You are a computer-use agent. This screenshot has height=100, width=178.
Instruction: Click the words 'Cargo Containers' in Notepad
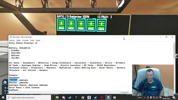coord(62,63)
